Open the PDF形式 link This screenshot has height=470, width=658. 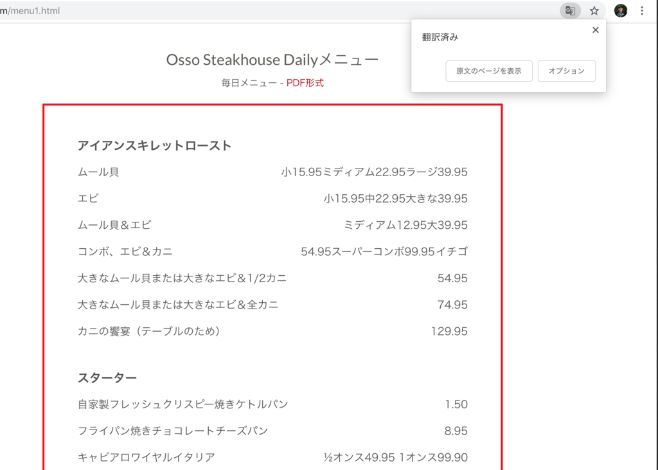coord(305,83)
